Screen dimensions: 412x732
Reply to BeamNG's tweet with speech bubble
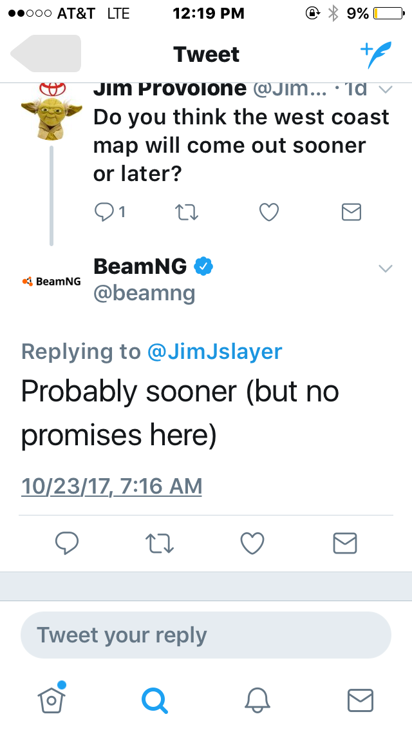click(66, 543)
